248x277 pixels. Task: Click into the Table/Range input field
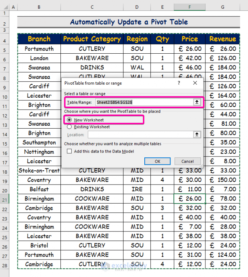[144, 102]
